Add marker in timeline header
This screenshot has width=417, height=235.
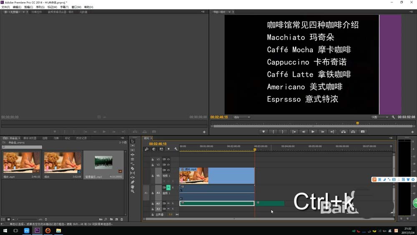pos(168,149)
